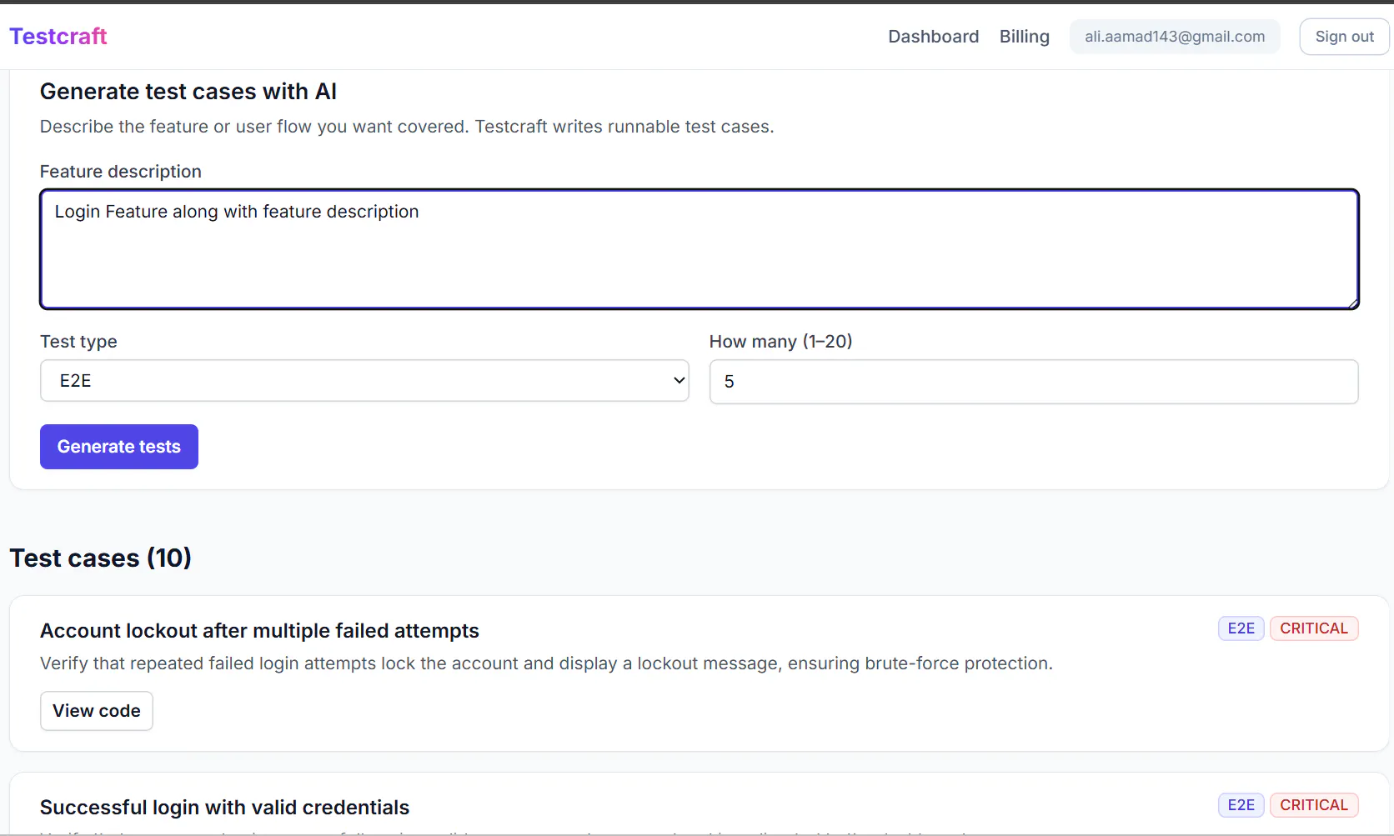
Task: Grab the textarea resize handle corner
Action: click(x=1353, y=303)
